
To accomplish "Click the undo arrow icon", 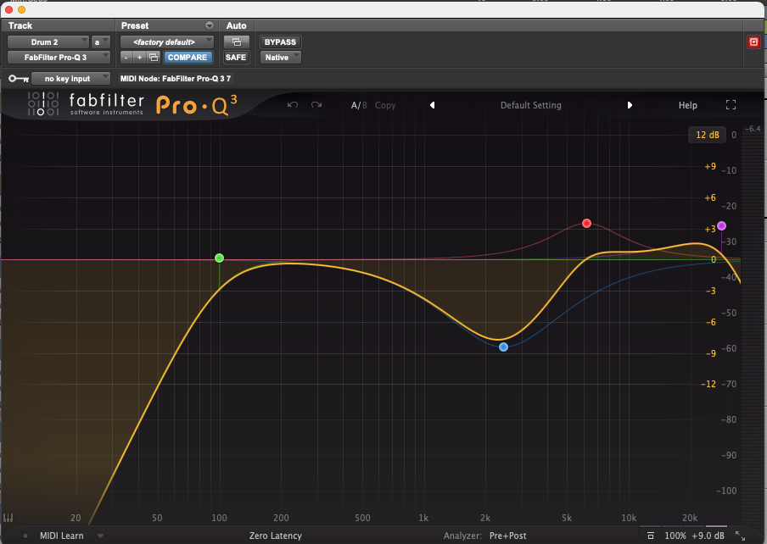I will pyautogui.click(x=293, y=105).
